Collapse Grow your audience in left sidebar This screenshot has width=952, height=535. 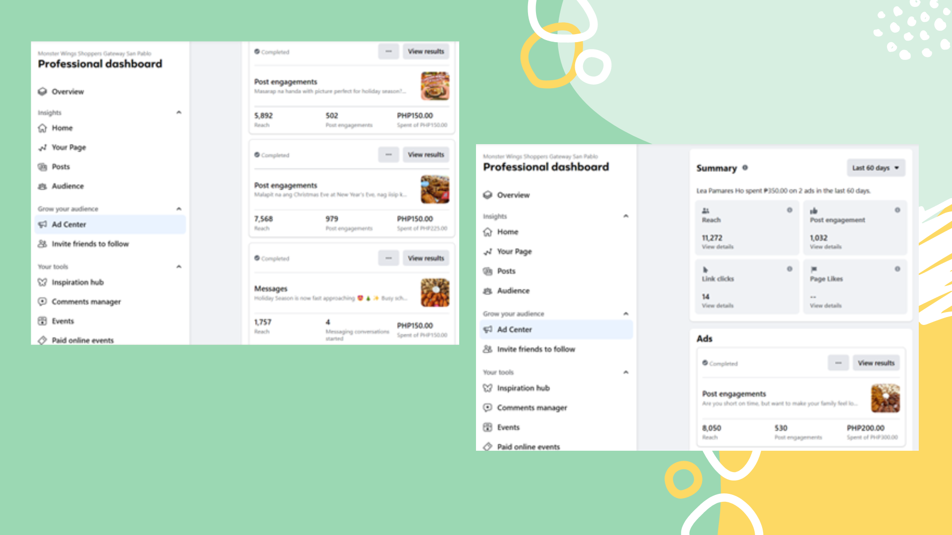pos(179,209)
